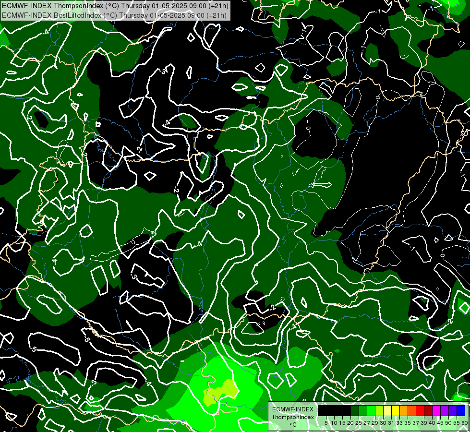The image size is (470, 432).
Task: Click the legend tick value 45
Action: pos(441,423)
